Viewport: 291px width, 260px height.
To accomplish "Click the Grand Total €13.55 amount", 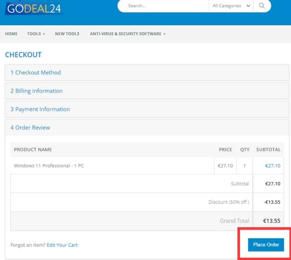I will pos(271,221).
